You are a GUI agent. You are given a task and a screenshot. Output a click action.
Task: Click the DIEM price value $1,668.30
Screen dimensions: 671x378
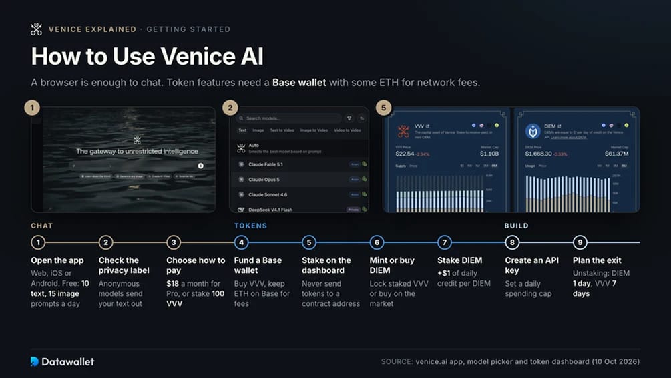click(x=538, y=154)
